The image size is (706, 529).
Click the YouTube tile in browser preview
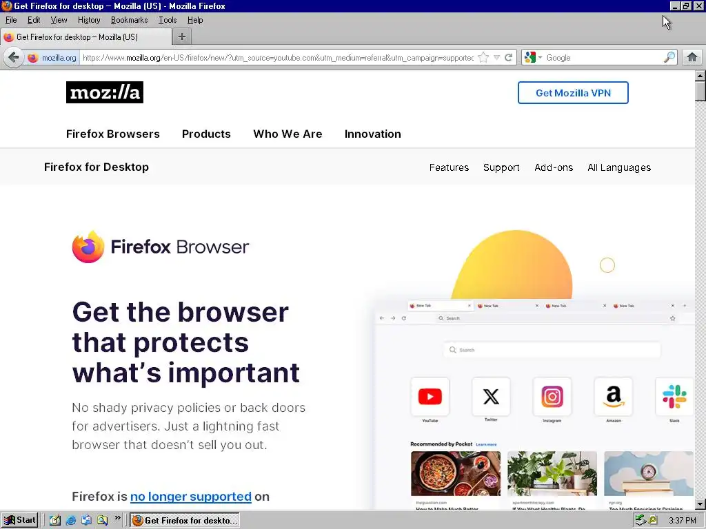(430, 397)
